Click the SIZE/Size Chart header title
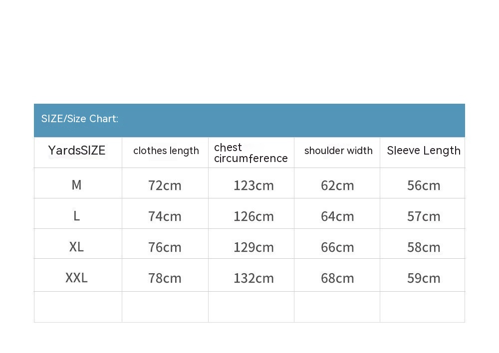499x353 pixels. pos(80,119)
